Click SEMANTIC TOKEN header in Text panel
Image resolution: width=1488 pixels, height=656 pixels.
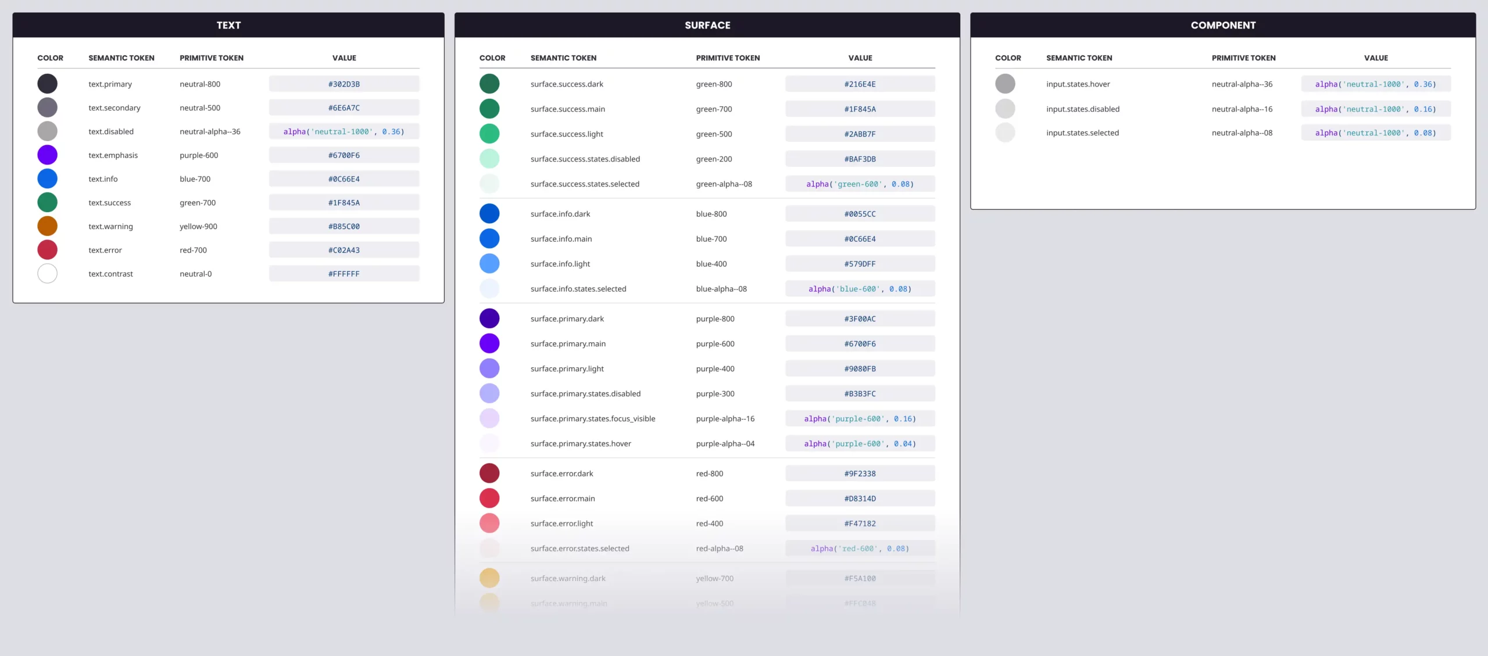(121, 58)
